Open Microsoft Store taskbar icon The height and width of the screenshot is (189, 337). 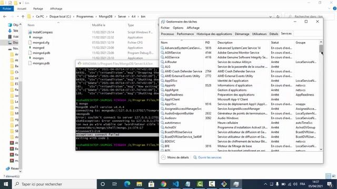coord(151,184)
